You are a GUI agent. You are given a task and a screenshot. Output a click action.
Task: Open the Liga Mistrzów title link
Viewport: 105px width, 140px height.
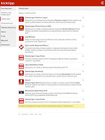[30, 37]
